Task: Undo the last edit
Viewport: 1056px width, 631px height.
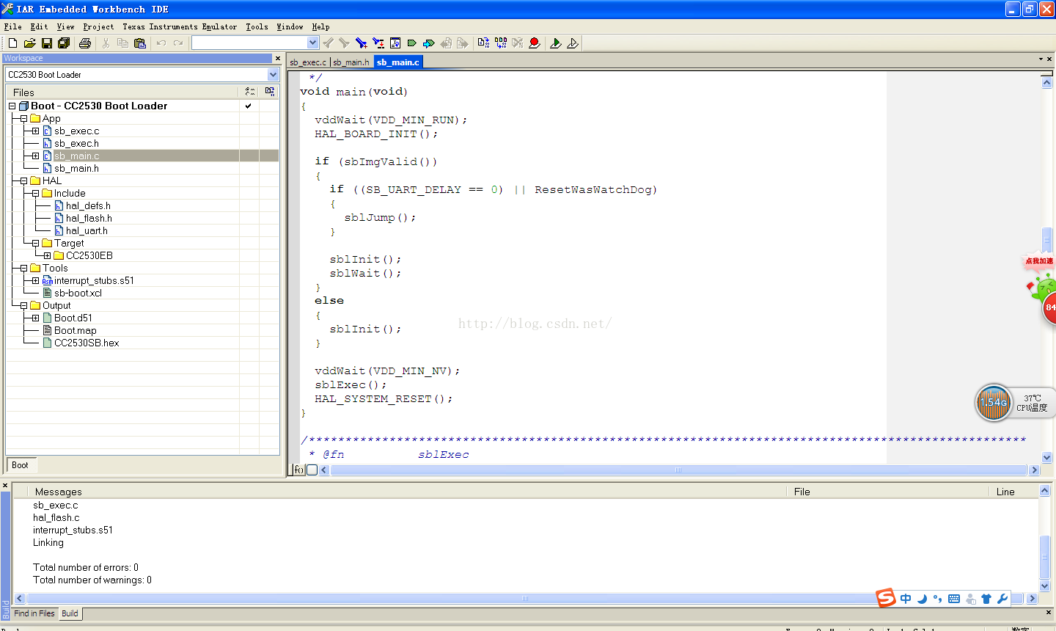Action: 161,43
